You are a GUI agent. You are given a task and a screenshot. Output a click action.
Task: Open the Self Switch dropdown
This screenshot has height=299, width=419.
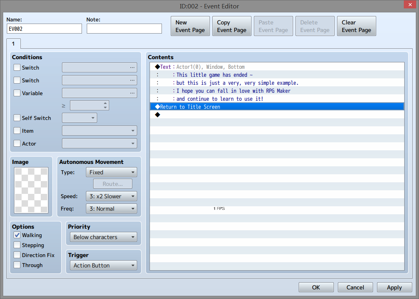(x=80, y=118)
